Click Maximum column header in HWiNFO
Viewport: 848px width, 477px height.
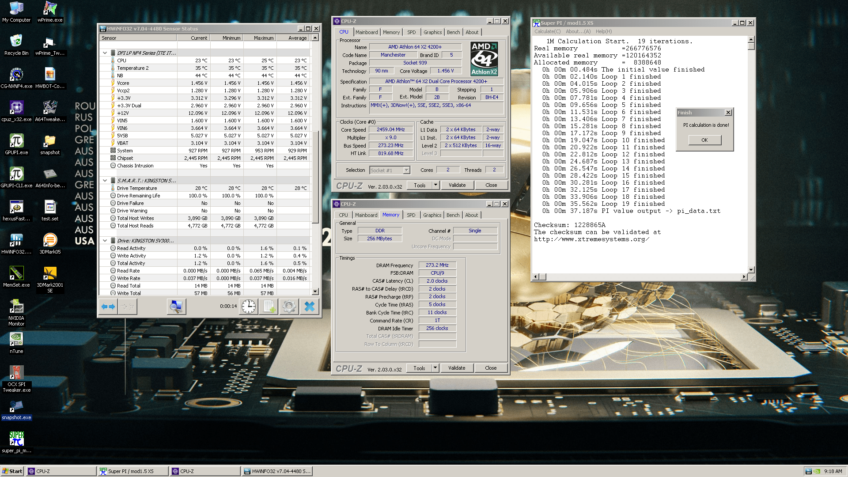pos(260,38)
